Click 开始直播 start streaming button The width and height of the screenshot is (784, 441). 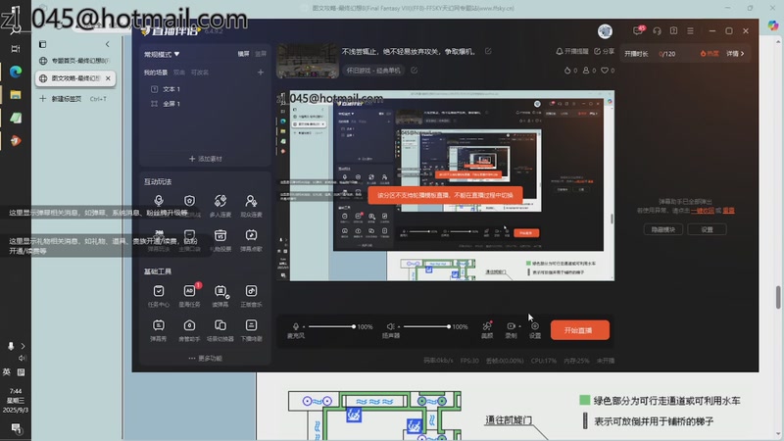tap(579, 330)
